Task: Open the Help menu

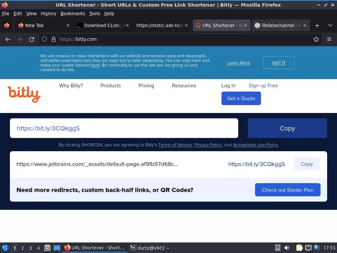Action: pyautogui.click(x=109, y=14)
